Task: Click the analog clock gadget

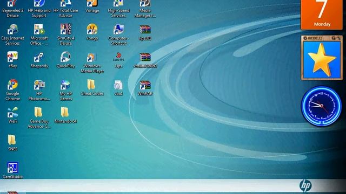Action: point(321,106)
